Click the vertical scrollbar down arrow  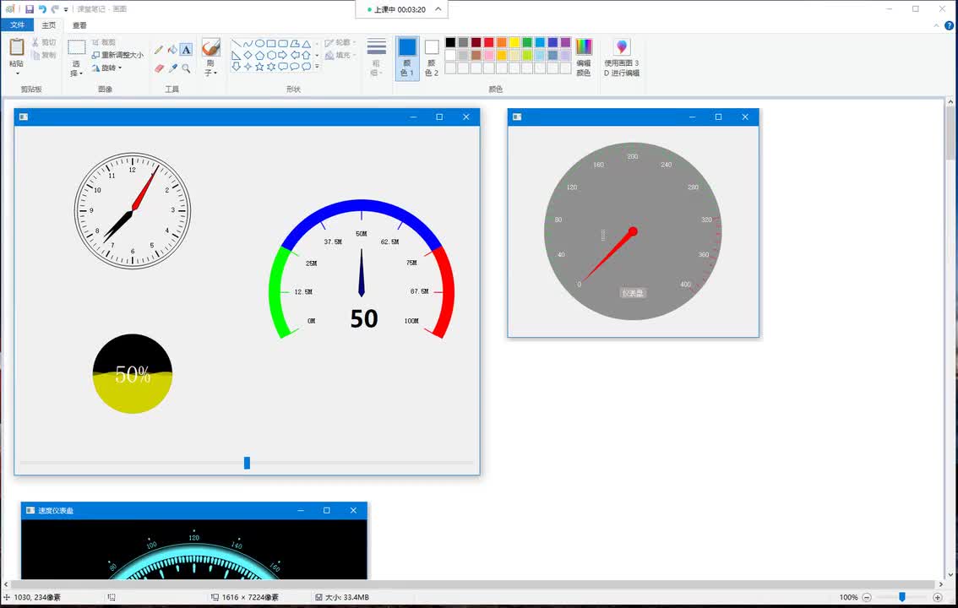tap(950, 574)
